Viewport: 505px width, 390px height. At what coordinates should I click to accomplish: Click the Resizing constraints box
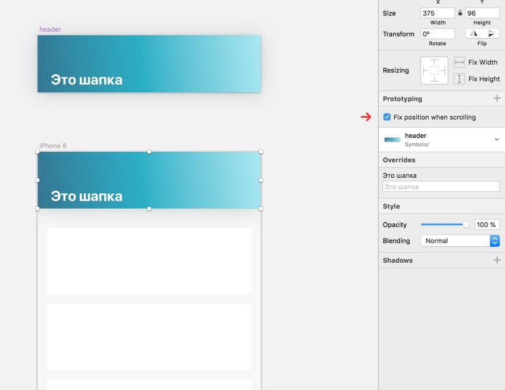pos(434,70)
